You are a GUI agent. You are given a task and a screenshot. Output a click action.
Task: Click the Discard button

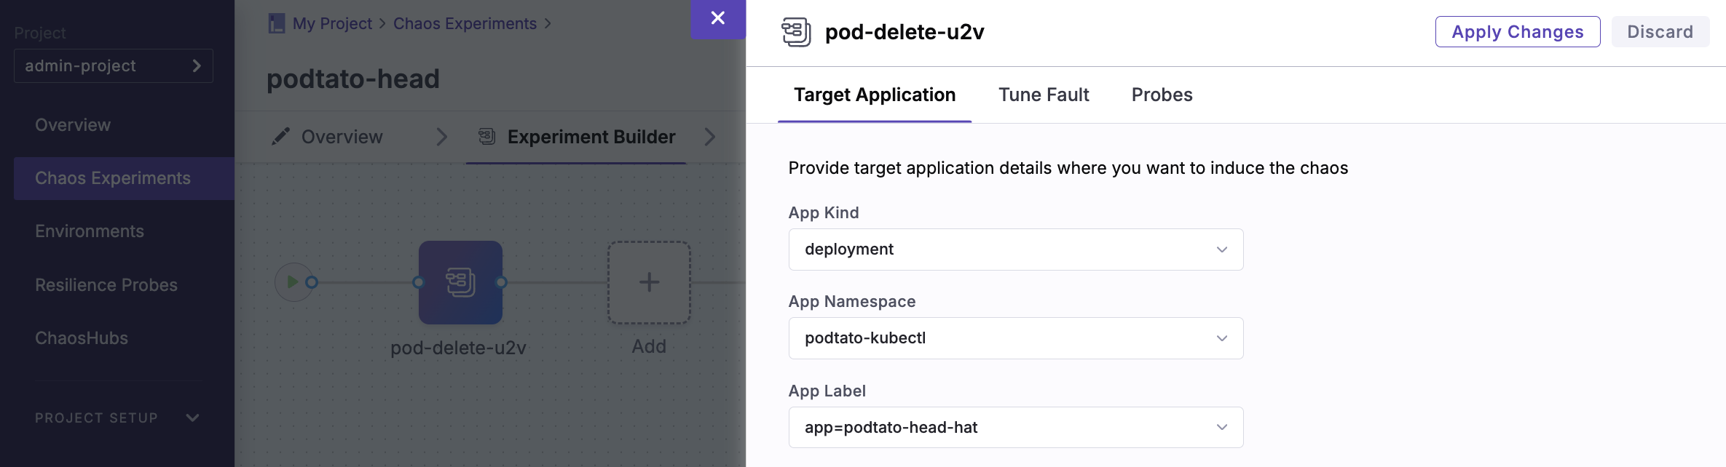click(x=1660, y=32)
